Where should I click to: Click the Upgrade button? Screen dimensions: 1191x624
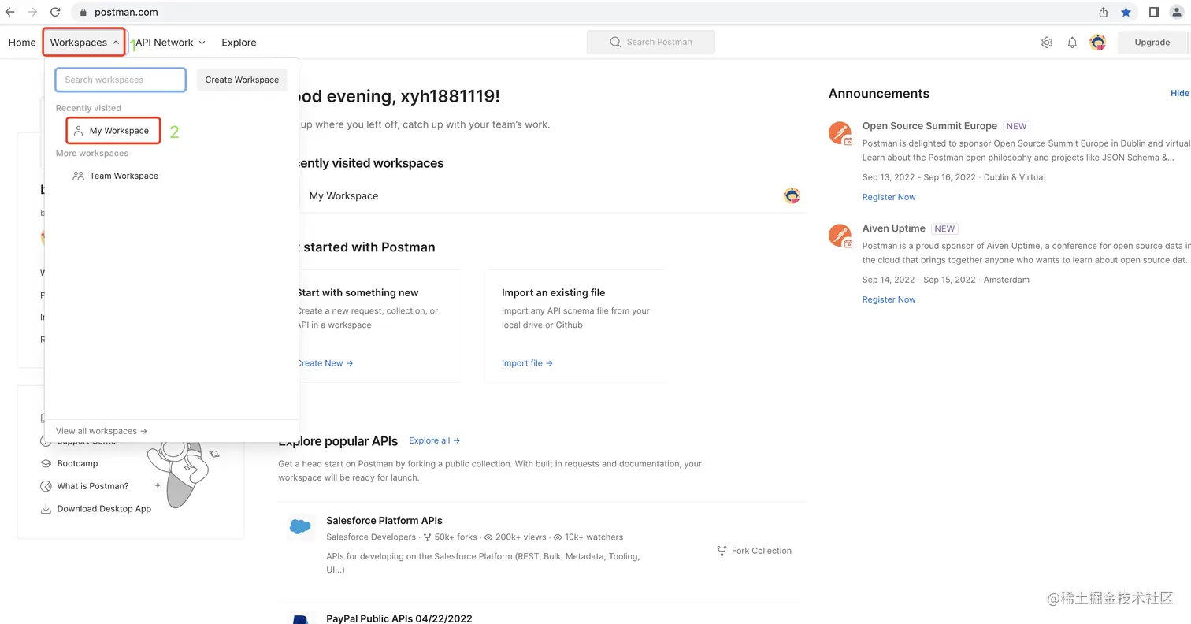coord(1152,43)
